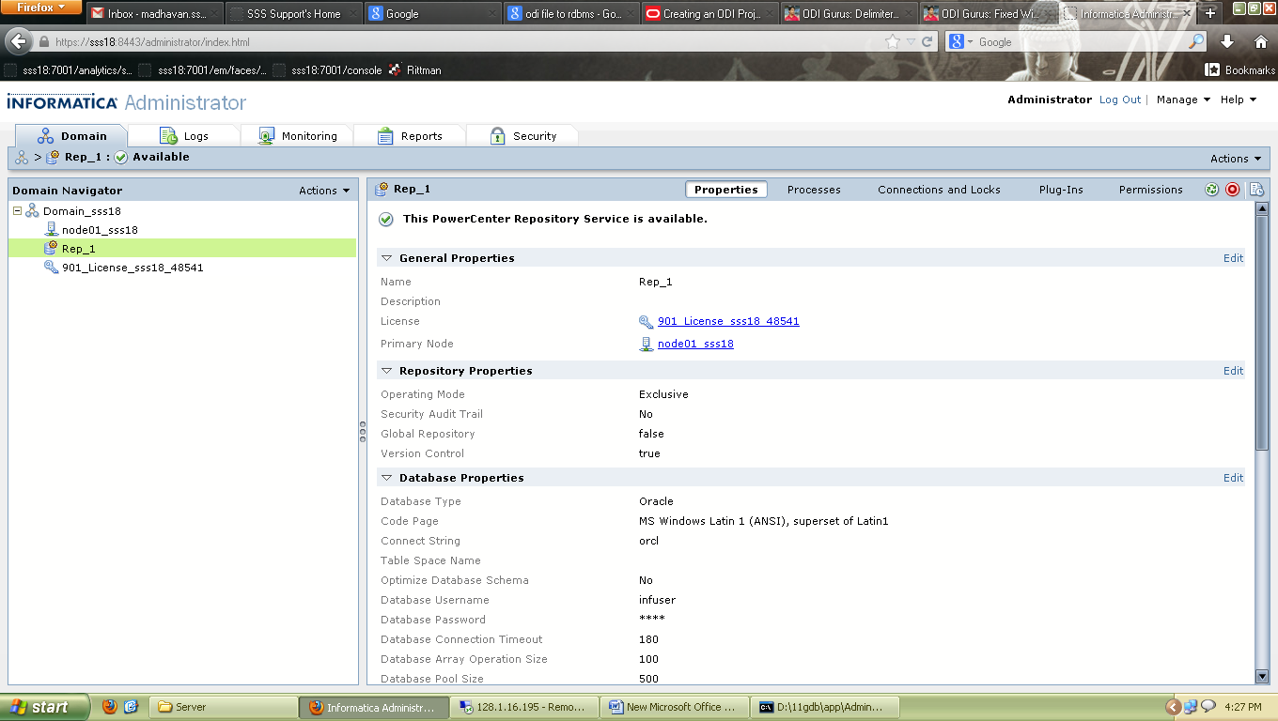Launch Firefox from quick launch icon

(x=110, y=707)
